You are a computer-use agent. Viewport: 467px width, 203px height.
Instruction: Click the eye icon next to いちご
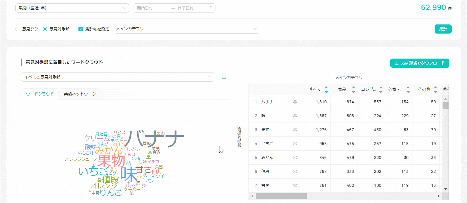(x=295, y=144)
